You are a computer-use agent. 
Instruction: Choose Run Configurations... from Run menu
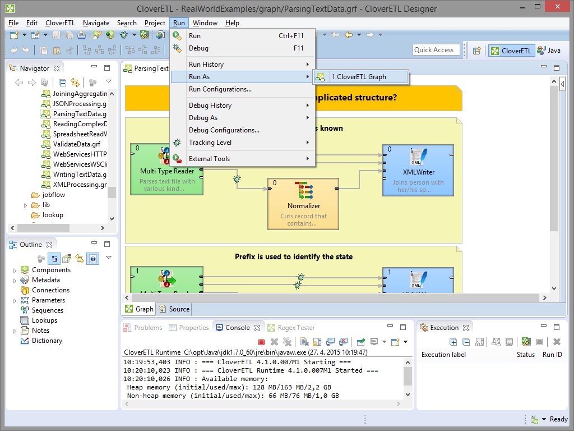click(220, 89)
